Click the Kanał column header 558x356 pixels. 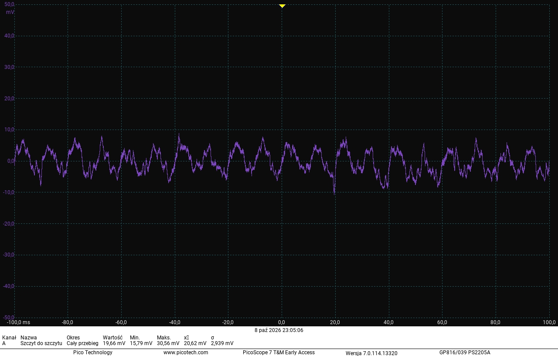pos(9,338)
